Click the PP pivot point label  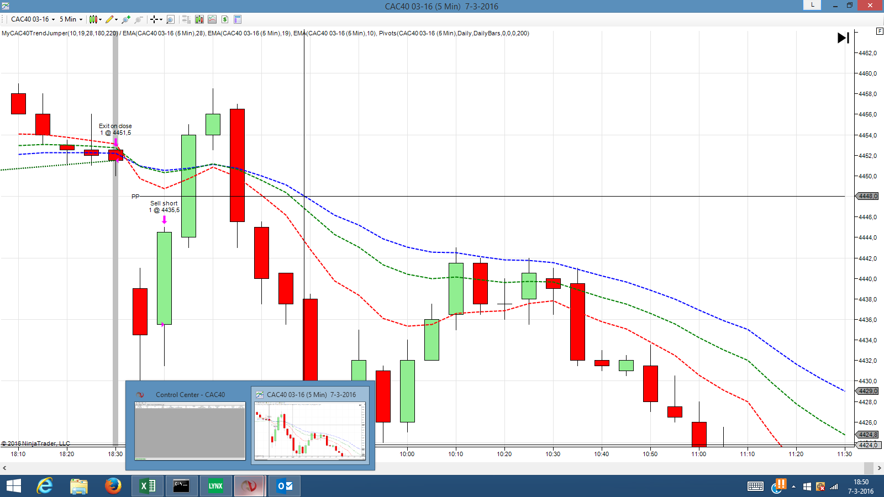click(x=135, y=197)
